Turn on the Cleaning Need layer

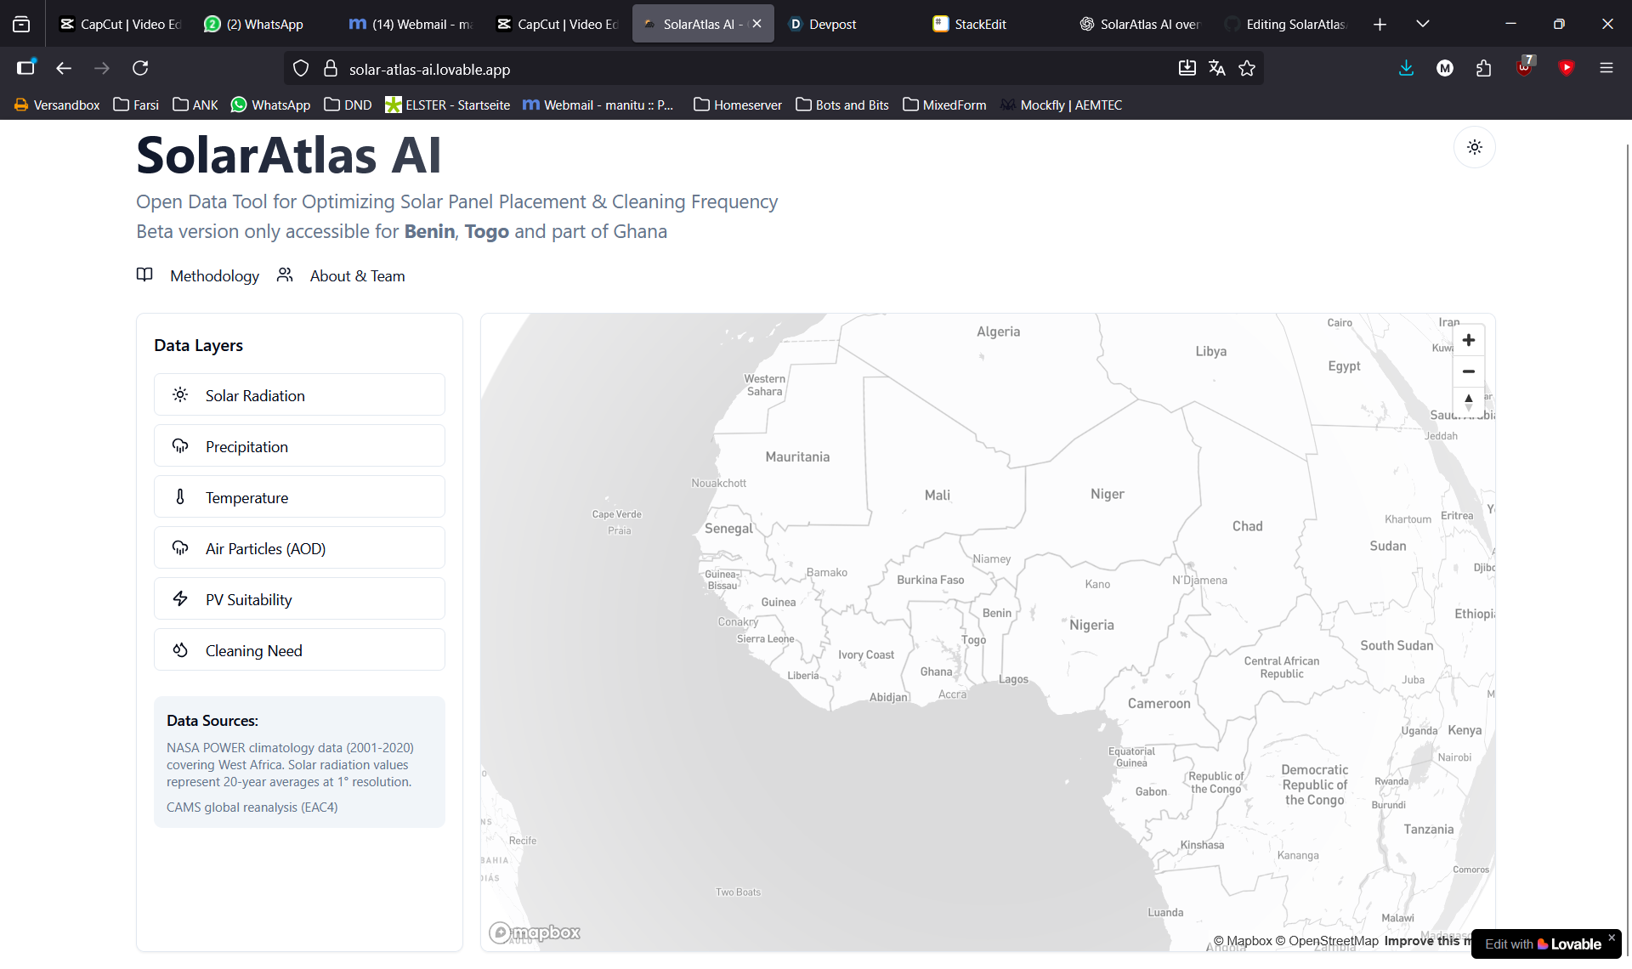click(299, 650)
